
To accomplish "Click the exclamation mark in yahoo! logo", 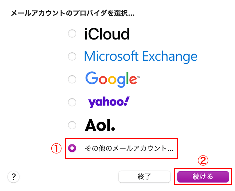I will coord(127,101).
